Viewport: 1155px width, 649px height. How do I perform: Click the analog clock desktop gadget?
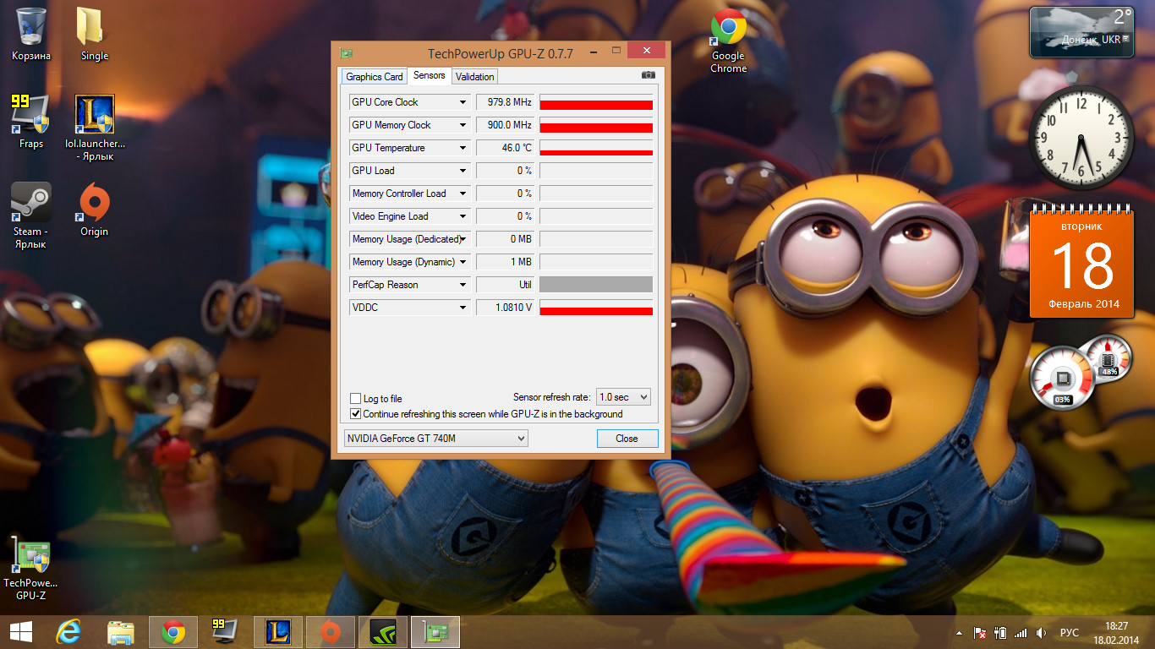point(1081,139)
